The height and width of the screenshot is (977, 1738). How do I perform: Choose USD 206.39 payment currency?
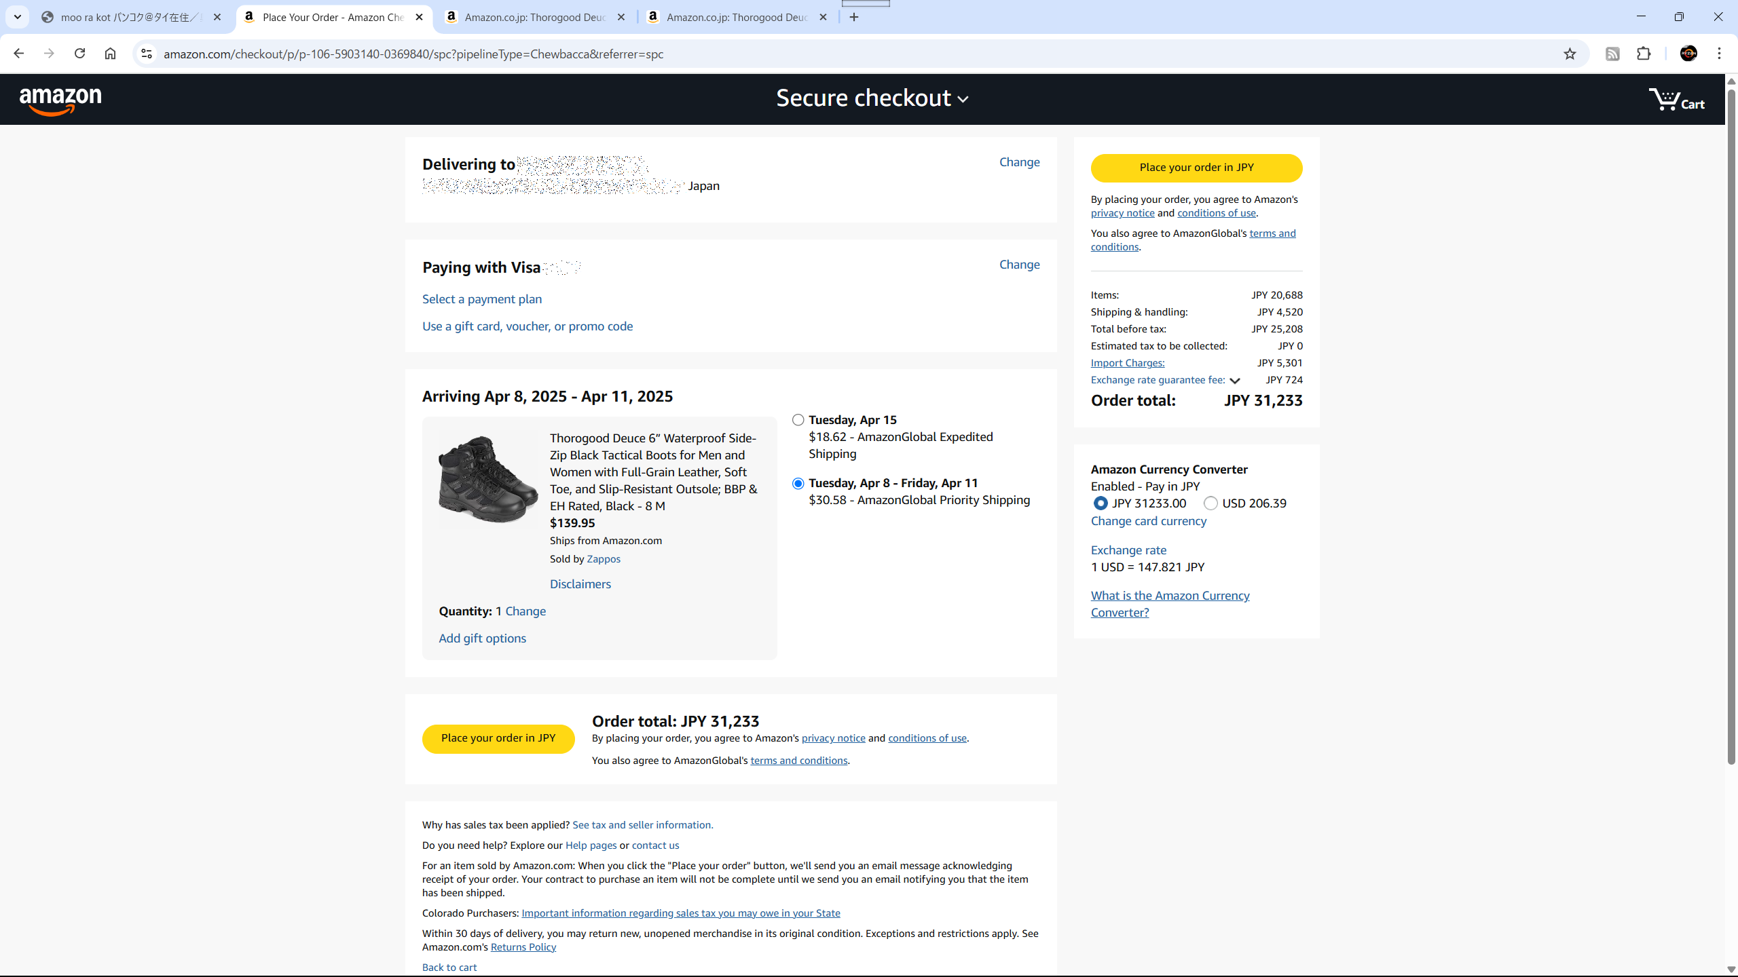pyautogui.click(x=1210, y=503)
